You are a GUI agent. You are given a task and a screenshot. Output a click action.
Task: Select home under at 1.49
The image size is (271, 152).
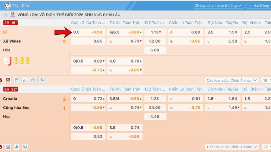click(x=223, y=108)
